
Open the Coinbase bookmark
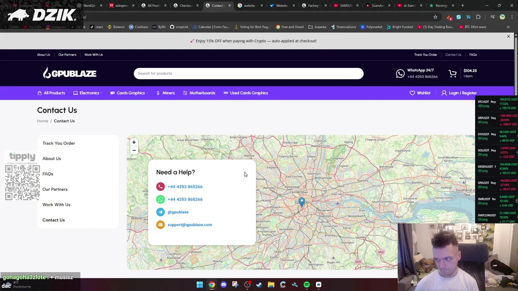(138, 27)
